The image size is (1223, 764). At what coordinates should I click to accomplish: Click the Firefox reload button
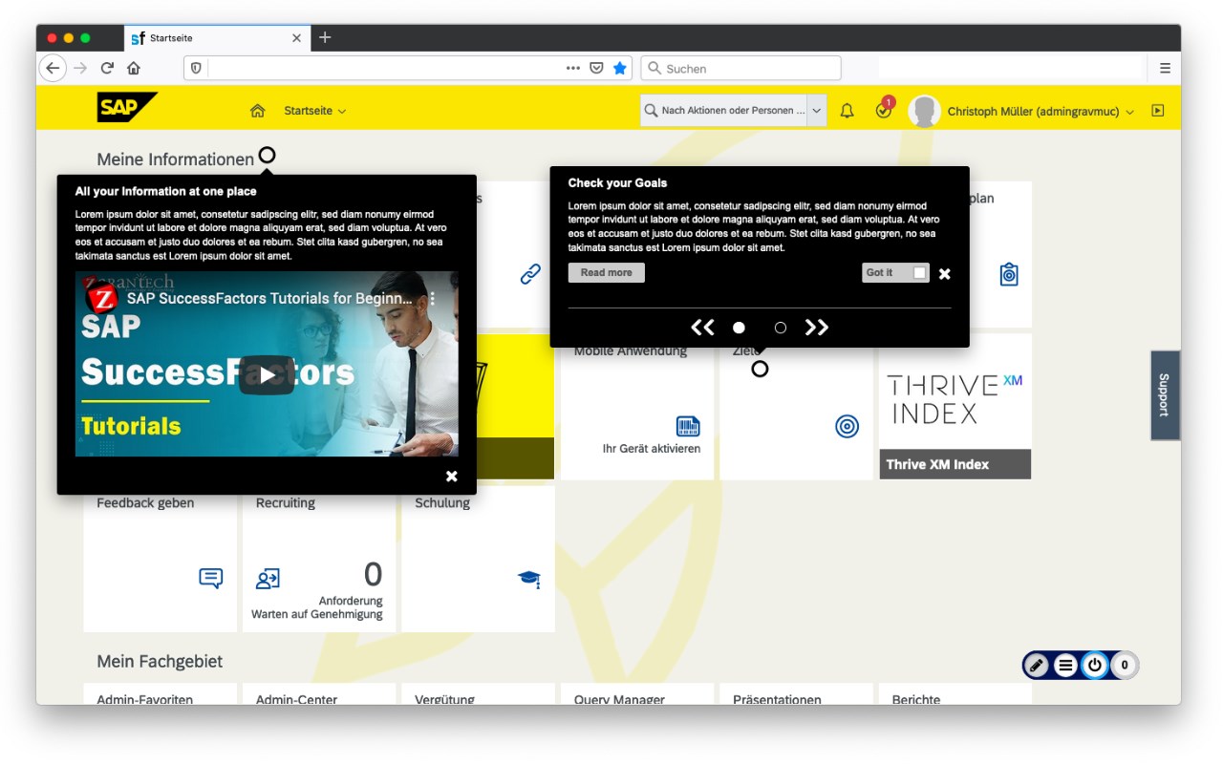pyautogui.click(x=107, y=68)
